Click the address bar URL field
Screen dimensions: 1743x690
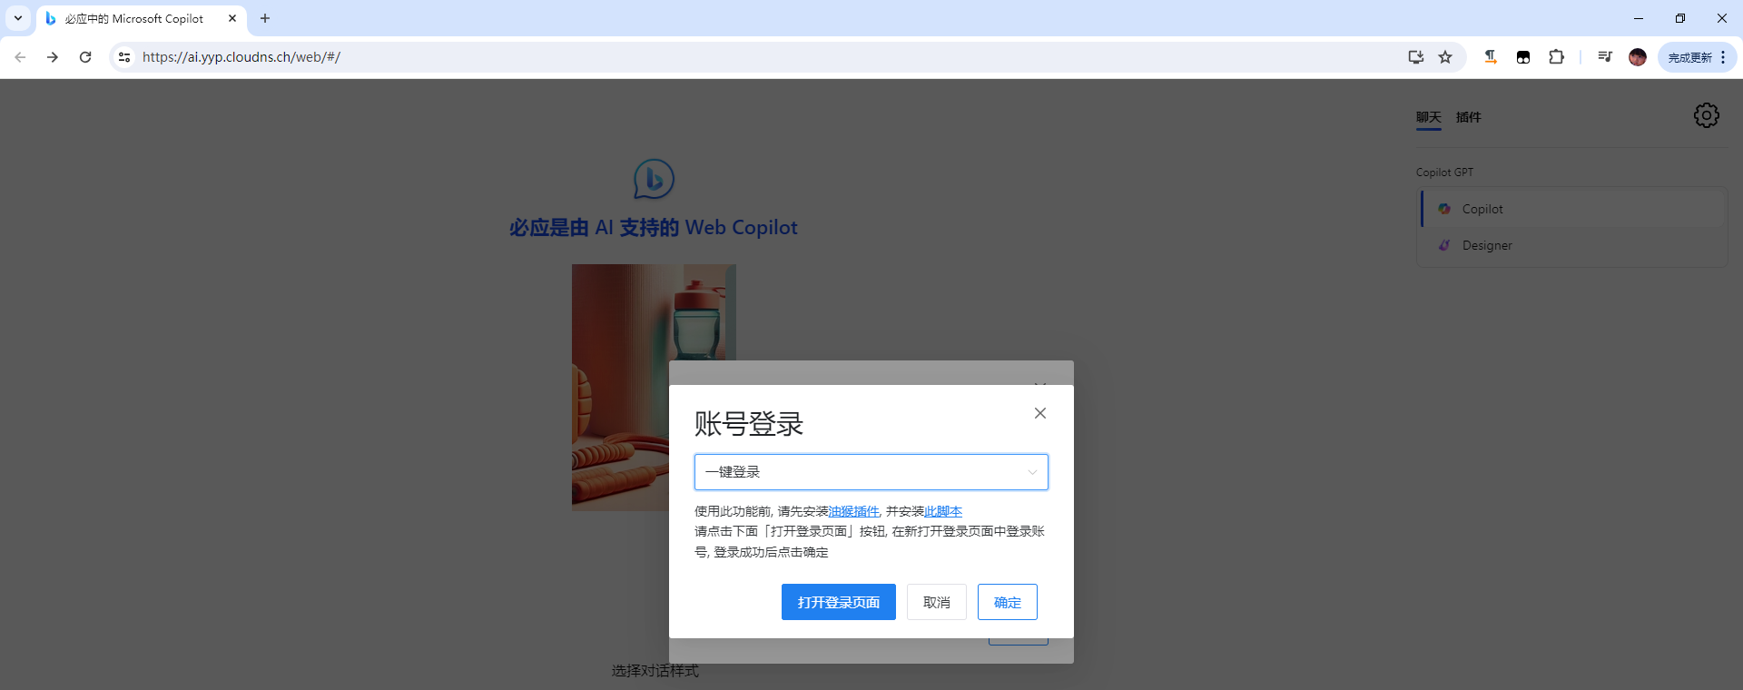click(763, 57)
